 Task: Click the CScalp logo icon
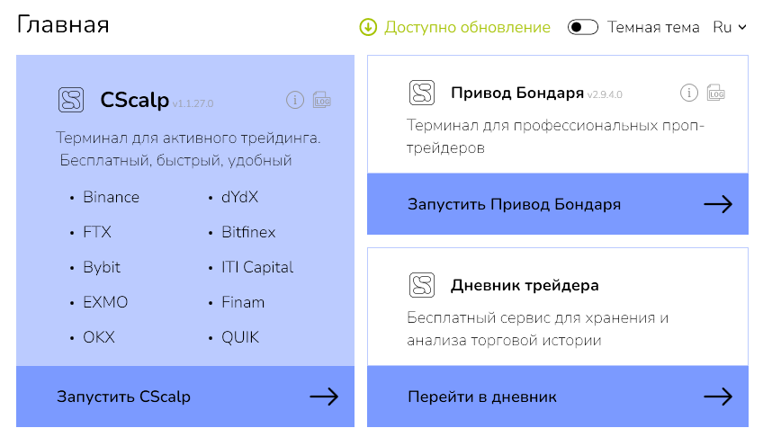(x=71, y=100)
